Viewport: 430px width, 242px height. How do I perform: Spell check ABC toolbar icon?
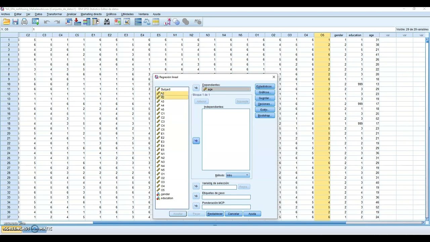198,22
